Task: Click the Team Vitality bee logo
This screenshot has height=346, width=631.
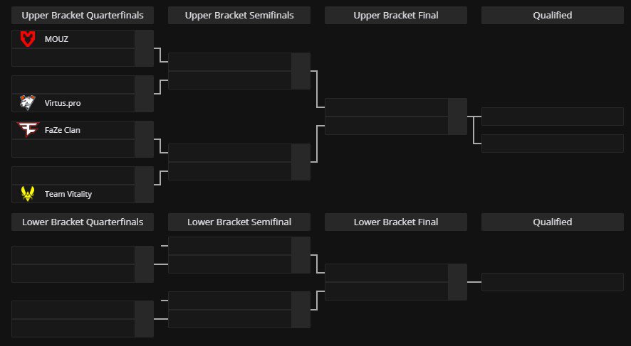Action: pos(28,194)
